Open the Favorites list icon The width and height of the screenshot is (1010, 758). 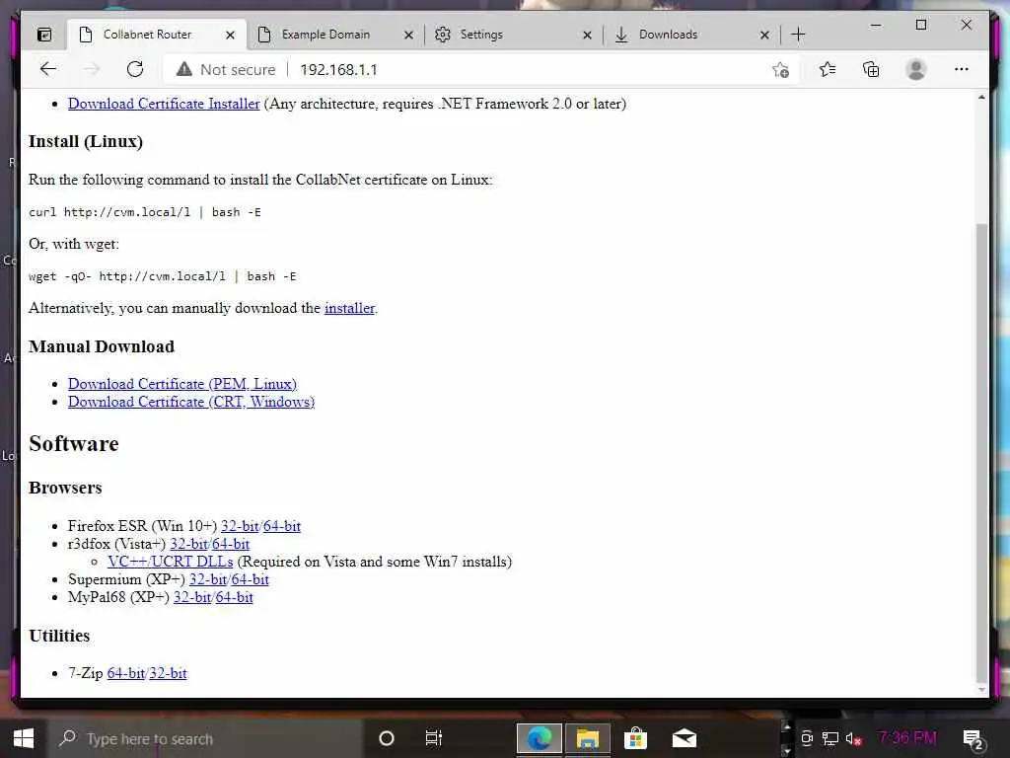click(x=828, y=69)
